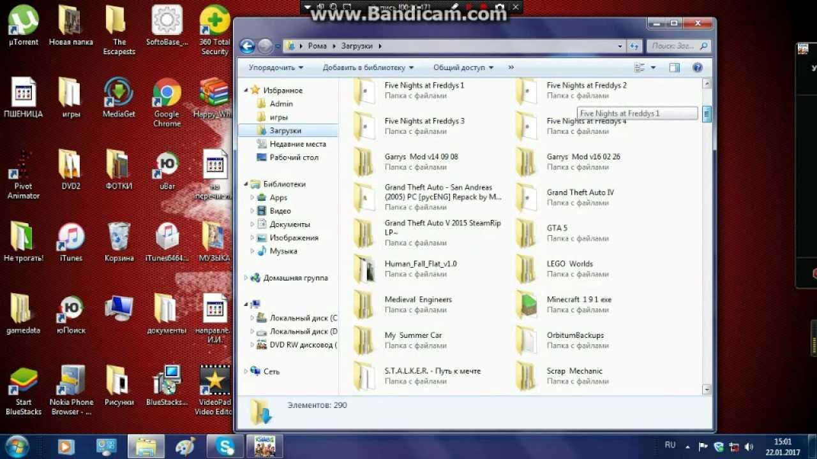Open the address bar history dropdown
The height and width of the screenshot is (459, 817).
(x=620, y=46)
